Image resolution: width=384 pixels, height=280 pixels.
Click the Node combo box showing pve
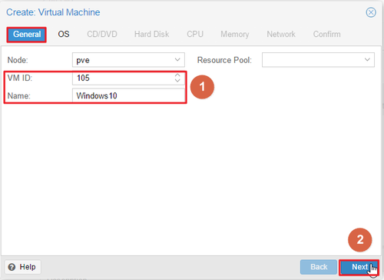(128, 60)
